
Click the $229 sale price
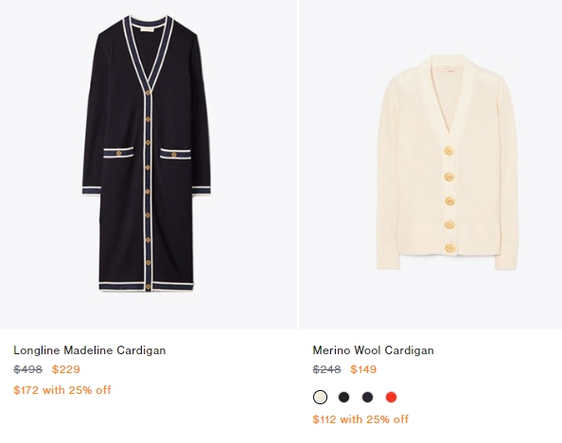point(66,369)
